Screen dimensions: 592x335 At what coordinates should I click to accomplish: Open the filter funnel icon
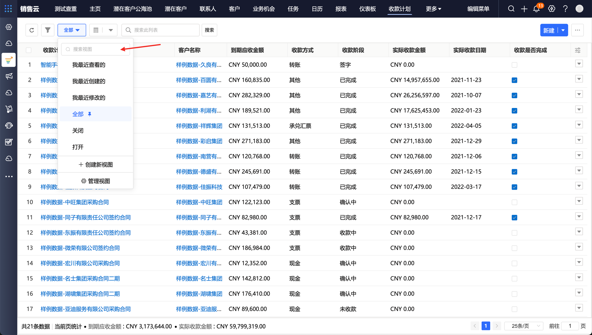click(x=48, y=30)
